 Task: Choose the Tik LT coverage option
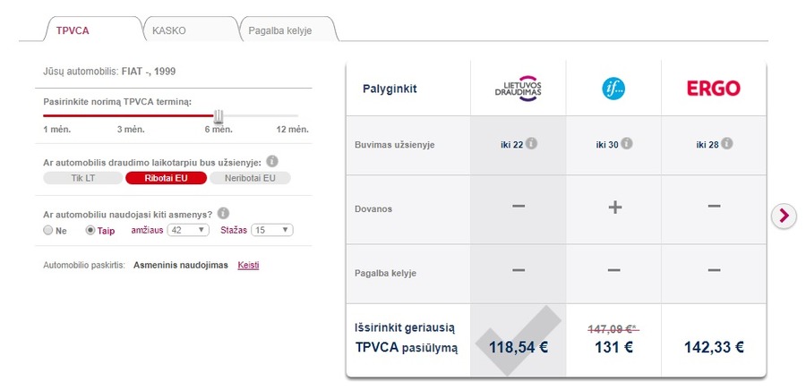[82, 178]
